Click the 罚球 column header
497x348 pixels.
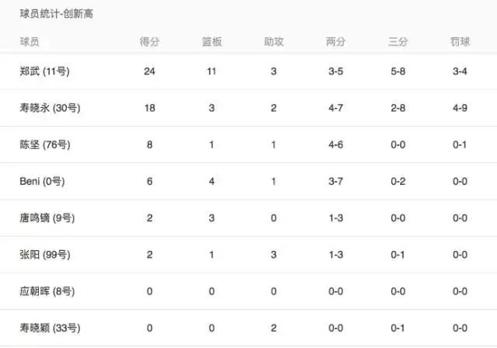[459, 42]
